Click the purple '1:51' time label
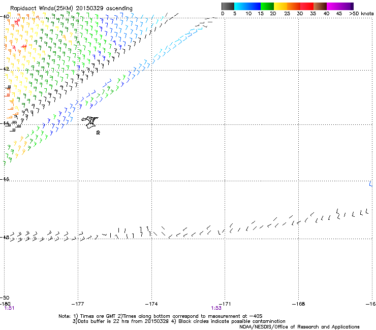This screenshot has width=376, height=330. pyautogui.click(x=9, y=308)
